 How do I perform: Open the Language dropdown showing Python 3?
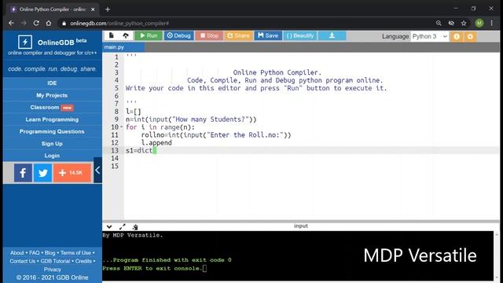[430, 37]
